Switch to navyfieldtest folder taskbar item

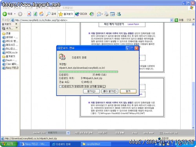pyautogui.click(x=96, y=144)
